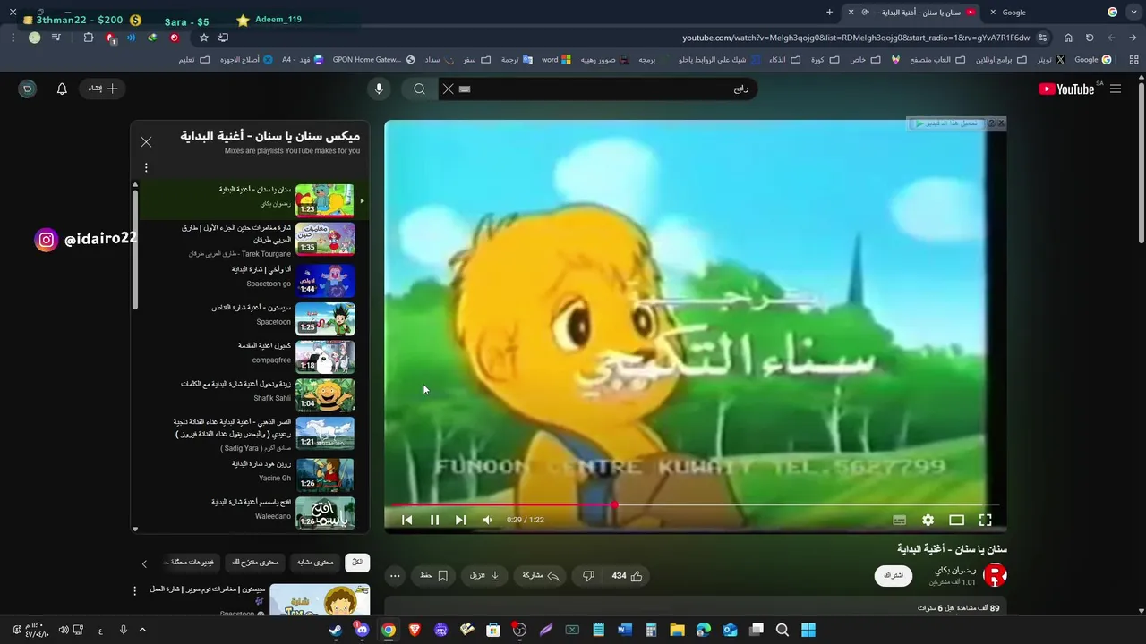Viewport: 1146px width, 644px height.
Task: Open مغامرات توم سوير suggested video thumbnail
Action: (320, 599)
